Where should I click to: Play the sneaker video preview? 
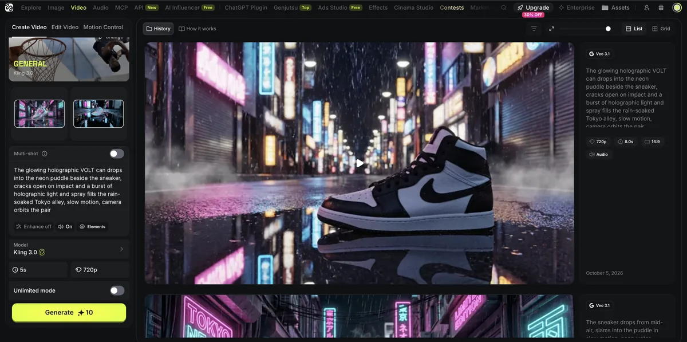pos(360,163)
